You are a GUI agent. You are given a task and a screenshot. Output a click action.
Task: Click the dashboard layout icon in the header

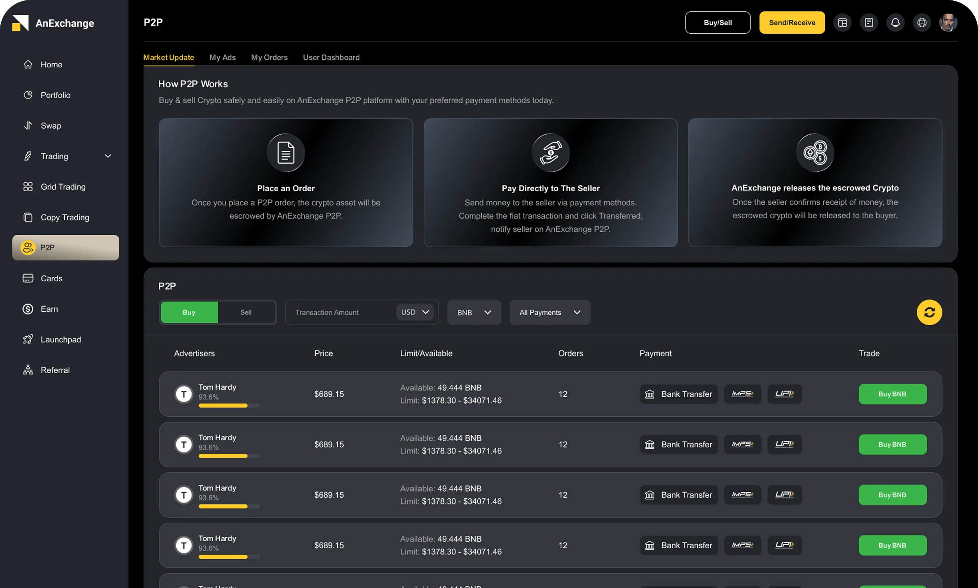(842, 22)
